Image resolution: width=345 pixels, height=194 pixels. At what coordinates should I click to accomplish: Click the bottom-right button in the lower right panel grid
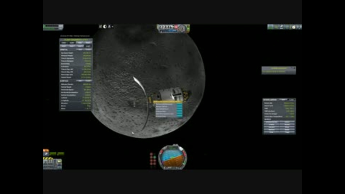click(x=287, y=132)
